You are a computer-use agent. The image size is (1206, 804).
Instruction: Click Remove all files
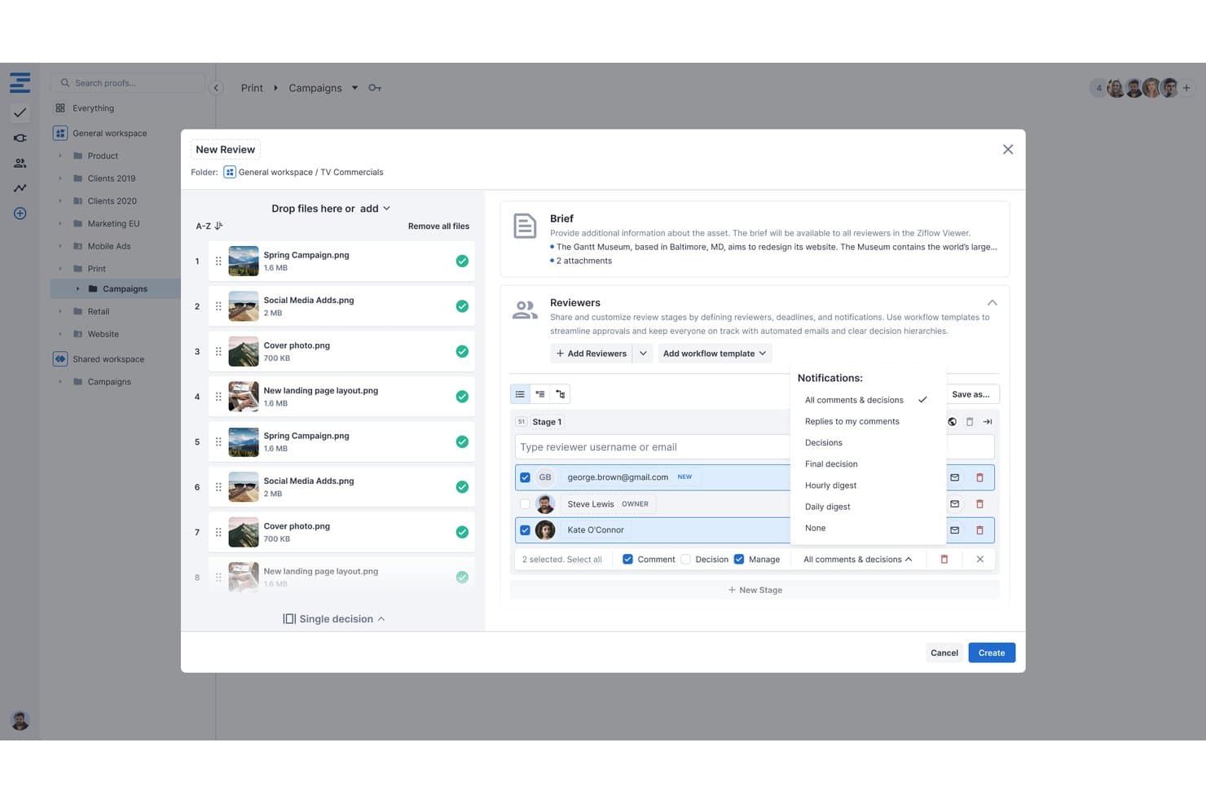click(438, 226)
